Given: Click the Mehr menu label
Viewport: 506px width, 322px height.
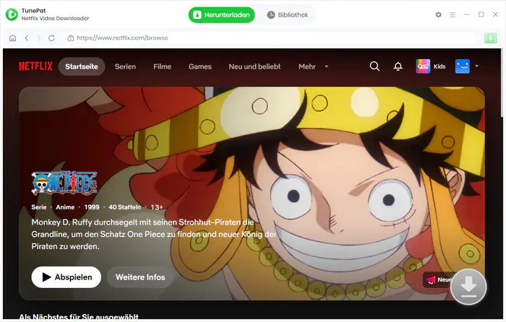Looking at the screenshot, I should click(x=307, y=66).
